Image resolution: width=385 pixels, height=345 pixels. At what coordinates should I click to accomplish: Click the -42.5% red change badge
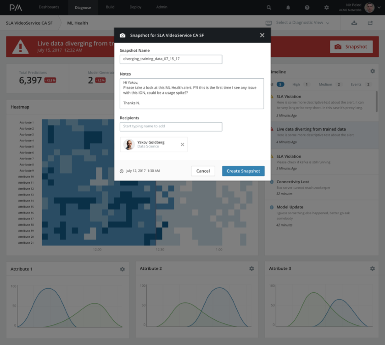coord(50,80)
